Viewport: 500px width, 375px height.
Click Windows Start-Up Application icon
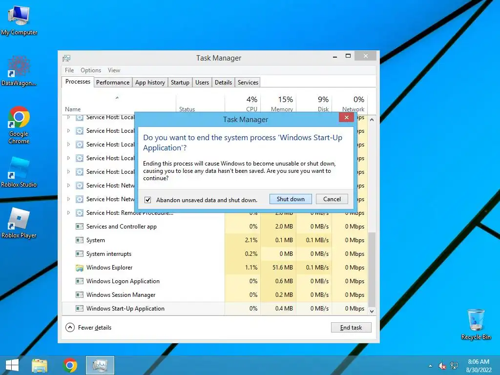pyautogui.click(x=80, y=309)
